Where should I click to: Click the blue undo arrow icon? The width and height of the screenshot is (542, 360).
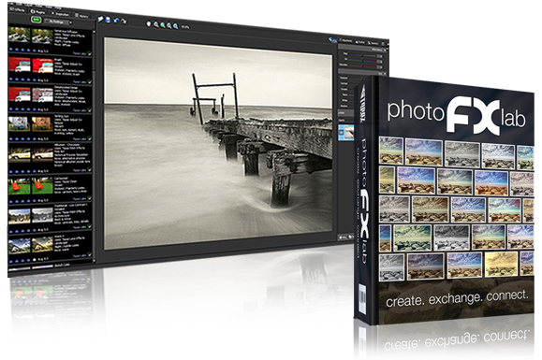tap(116, 21)
